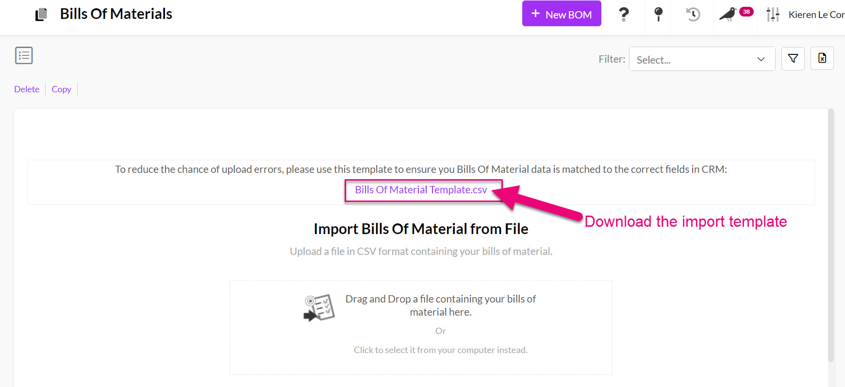Switch to the list view icon

point(24,55)
